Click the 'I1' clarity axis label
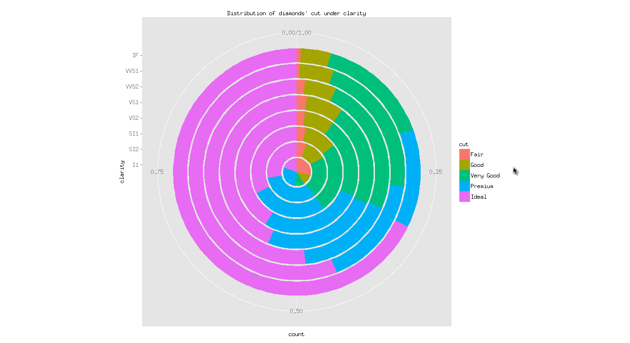Viewport: 630px width, 343px height. coord(135,165)
